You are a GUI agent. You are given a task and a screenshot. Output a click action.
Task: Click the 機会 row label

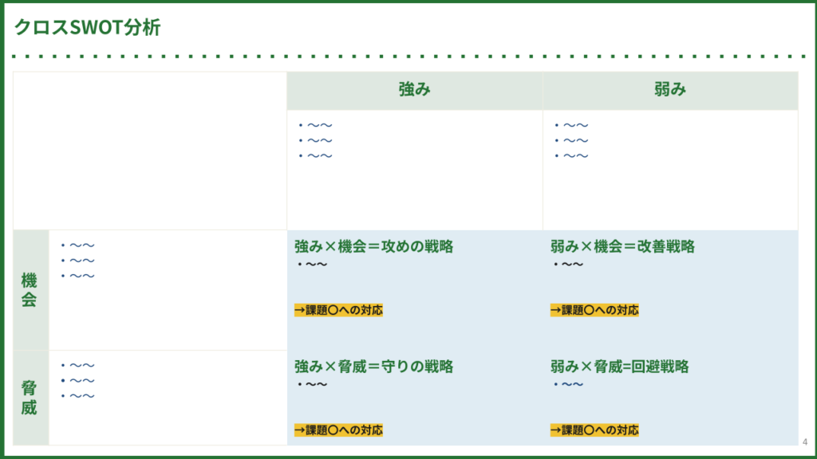click(x=30, y=290)
